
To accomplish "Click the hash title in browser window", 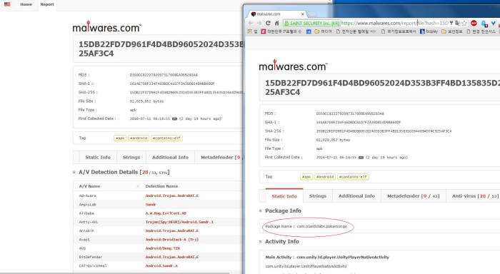I will coord(382,87).
